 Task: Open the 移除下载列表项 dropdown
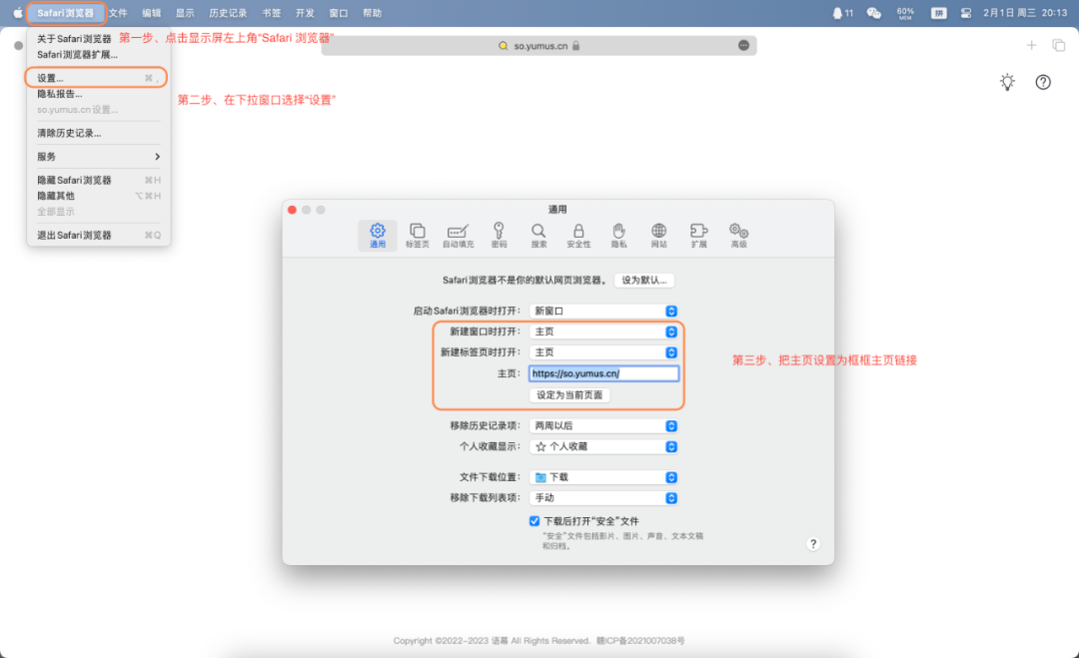(603, 498)
